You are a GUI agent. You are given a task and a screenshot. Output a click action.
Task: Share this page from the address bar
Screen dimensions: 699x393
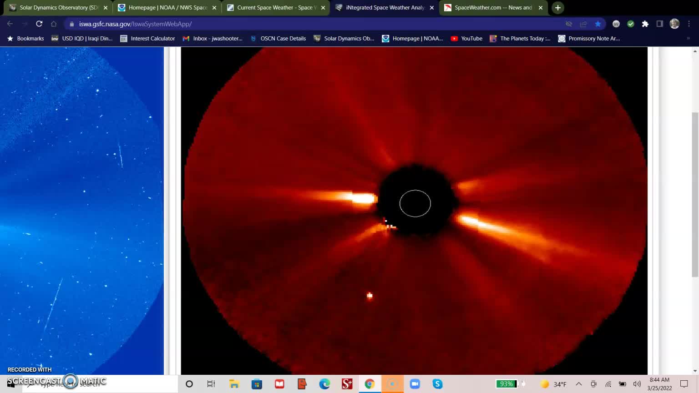click(583, 24)
